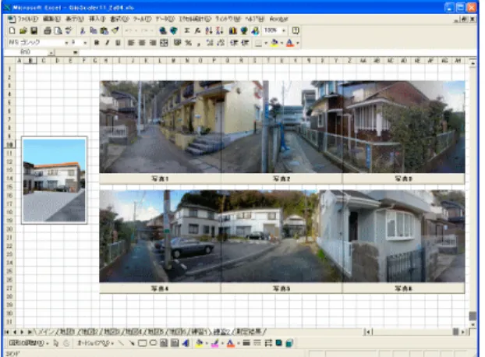This screenshot has width=485, height=357.
Task: Go to first sheet with tab scroll button
Action: 7,332
